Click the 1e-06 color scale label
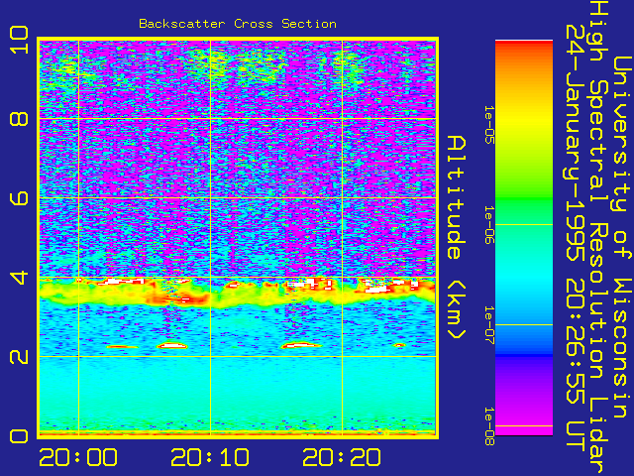634x476 pixels. (489, 224)
